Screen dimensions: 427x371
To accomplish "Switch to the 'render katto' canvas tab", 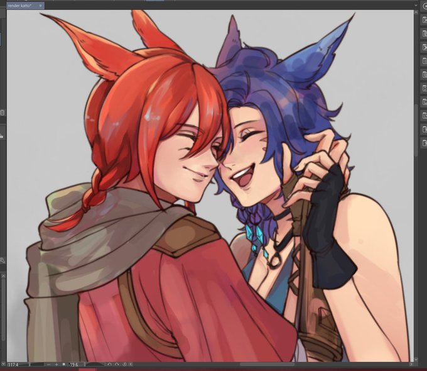I will point(25,6).
